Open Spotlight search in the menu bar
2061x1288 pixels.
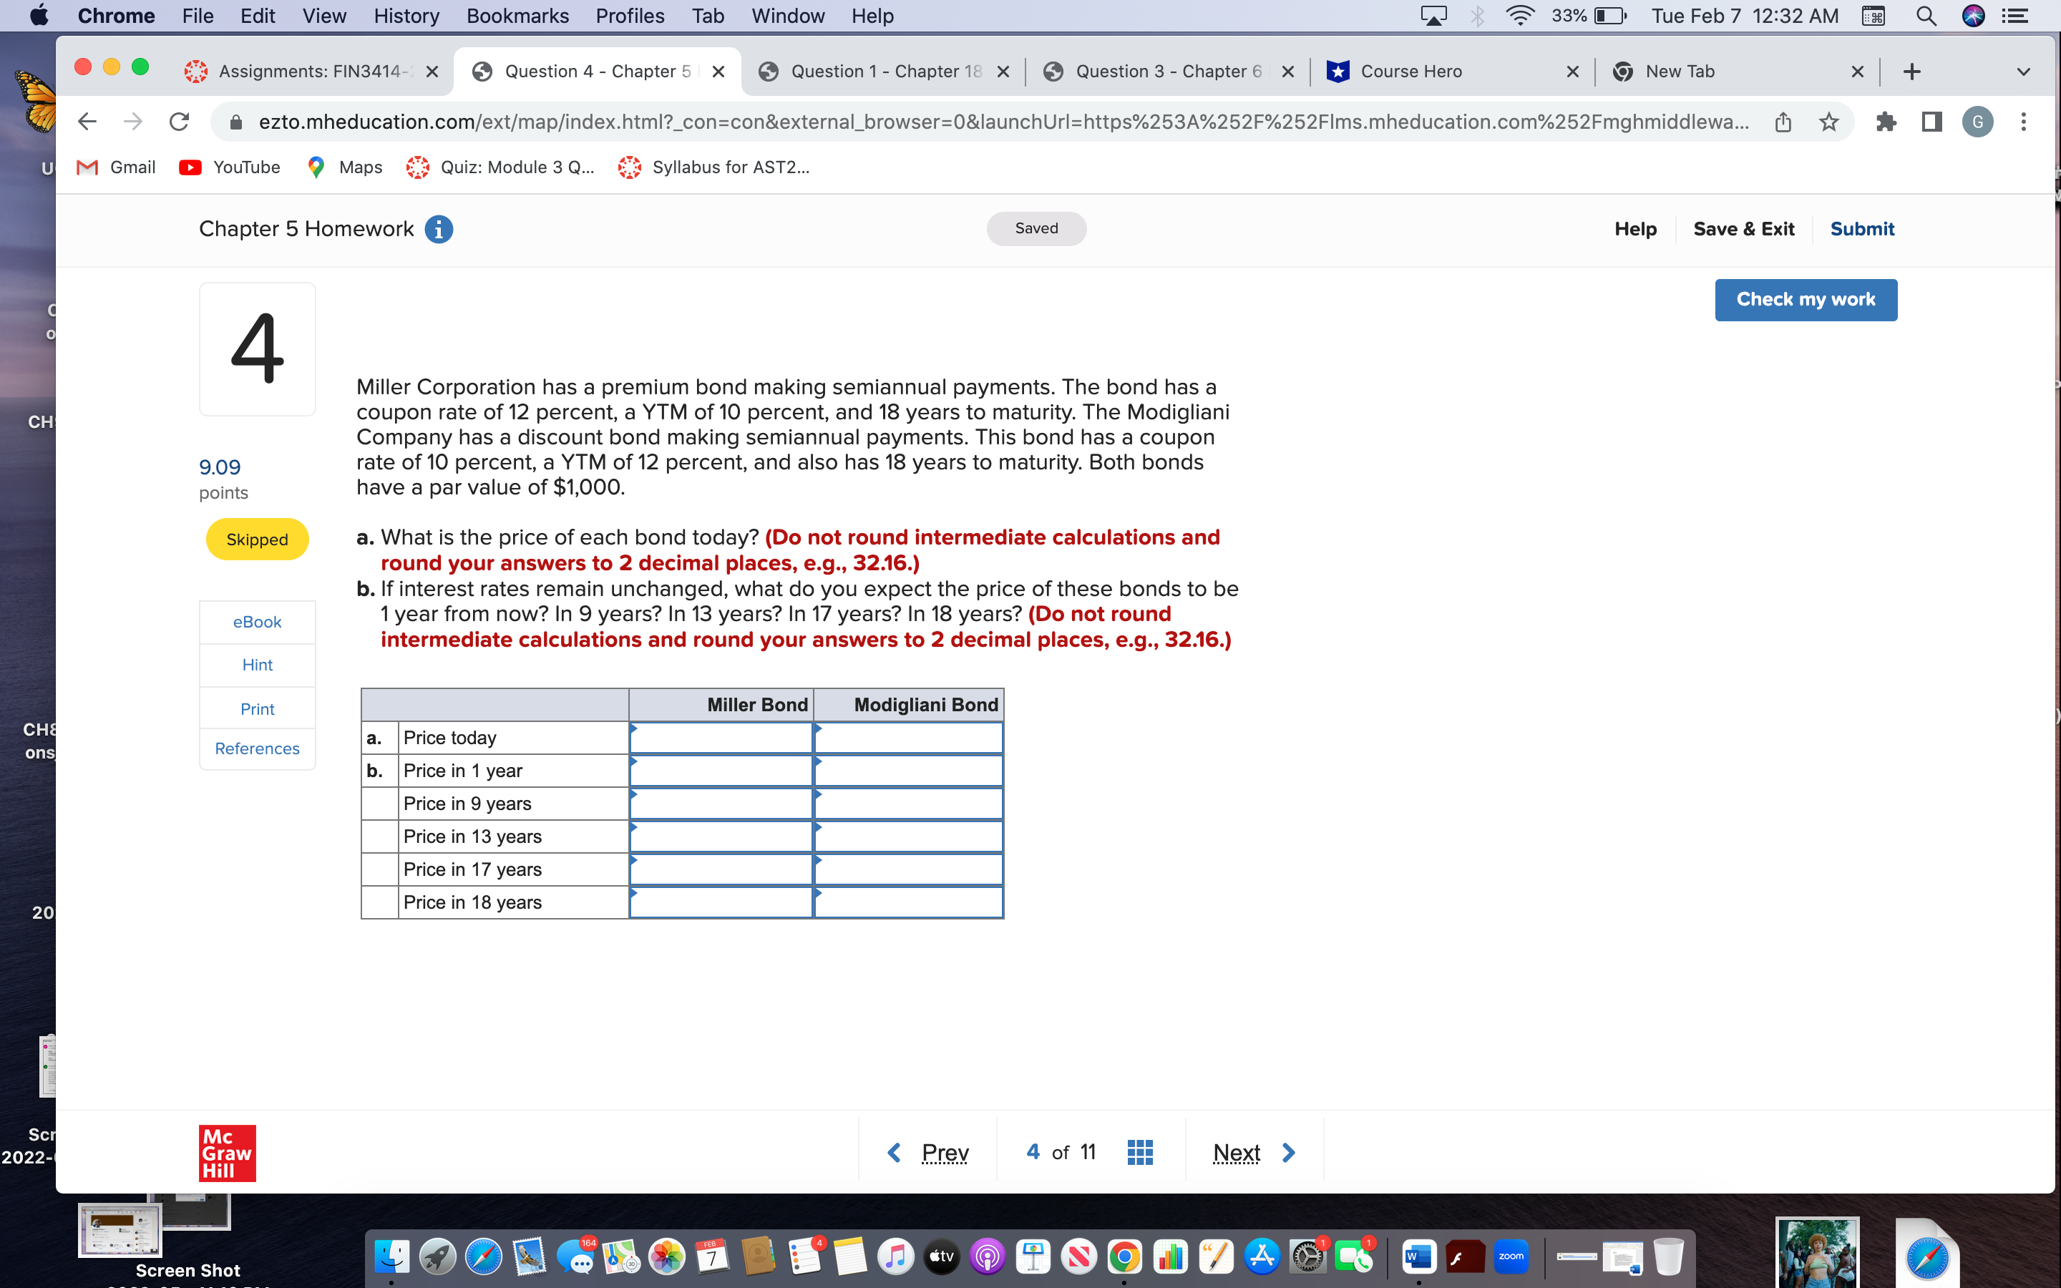point(1927,15)
